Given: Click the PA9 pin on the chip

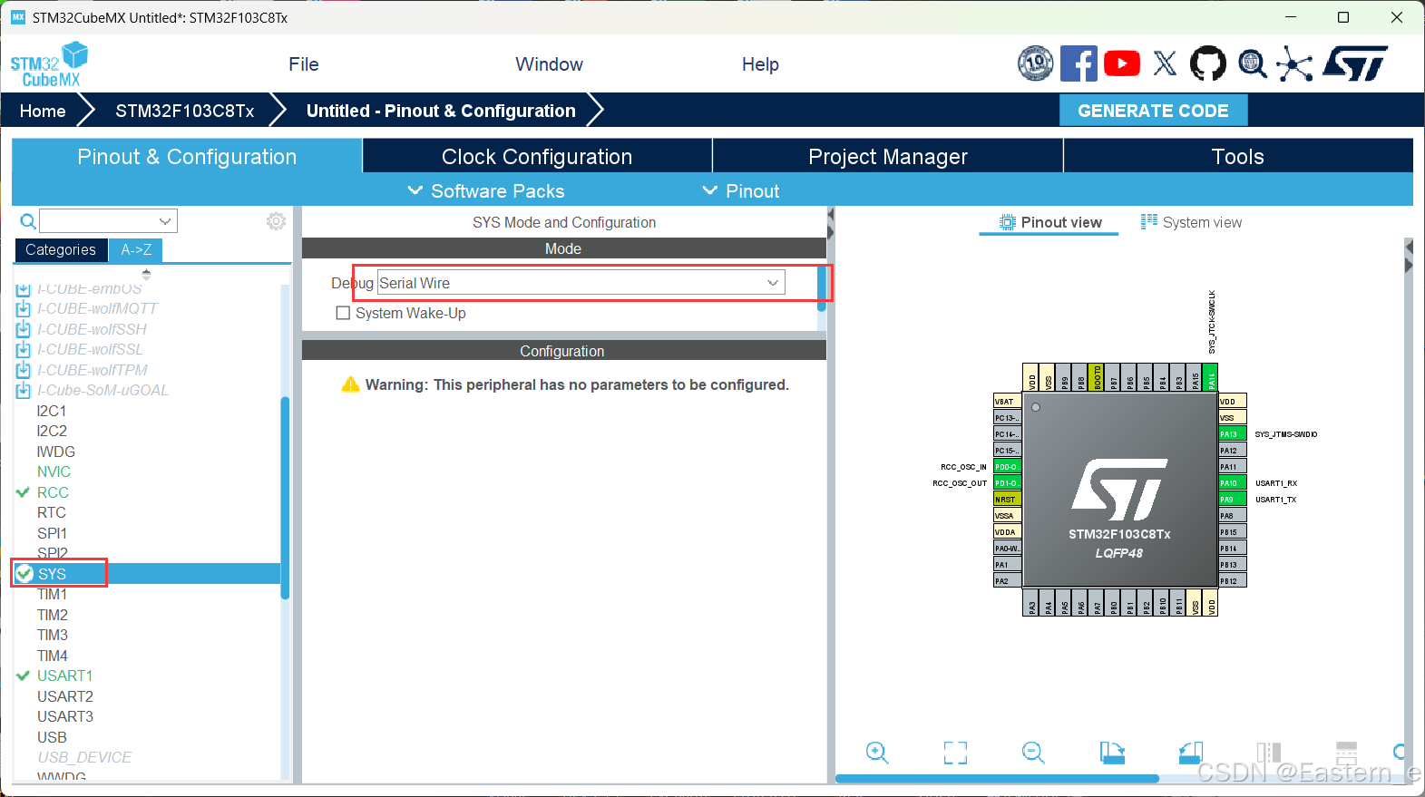Looking at the screenshot, I should [x=1233, y=500].
